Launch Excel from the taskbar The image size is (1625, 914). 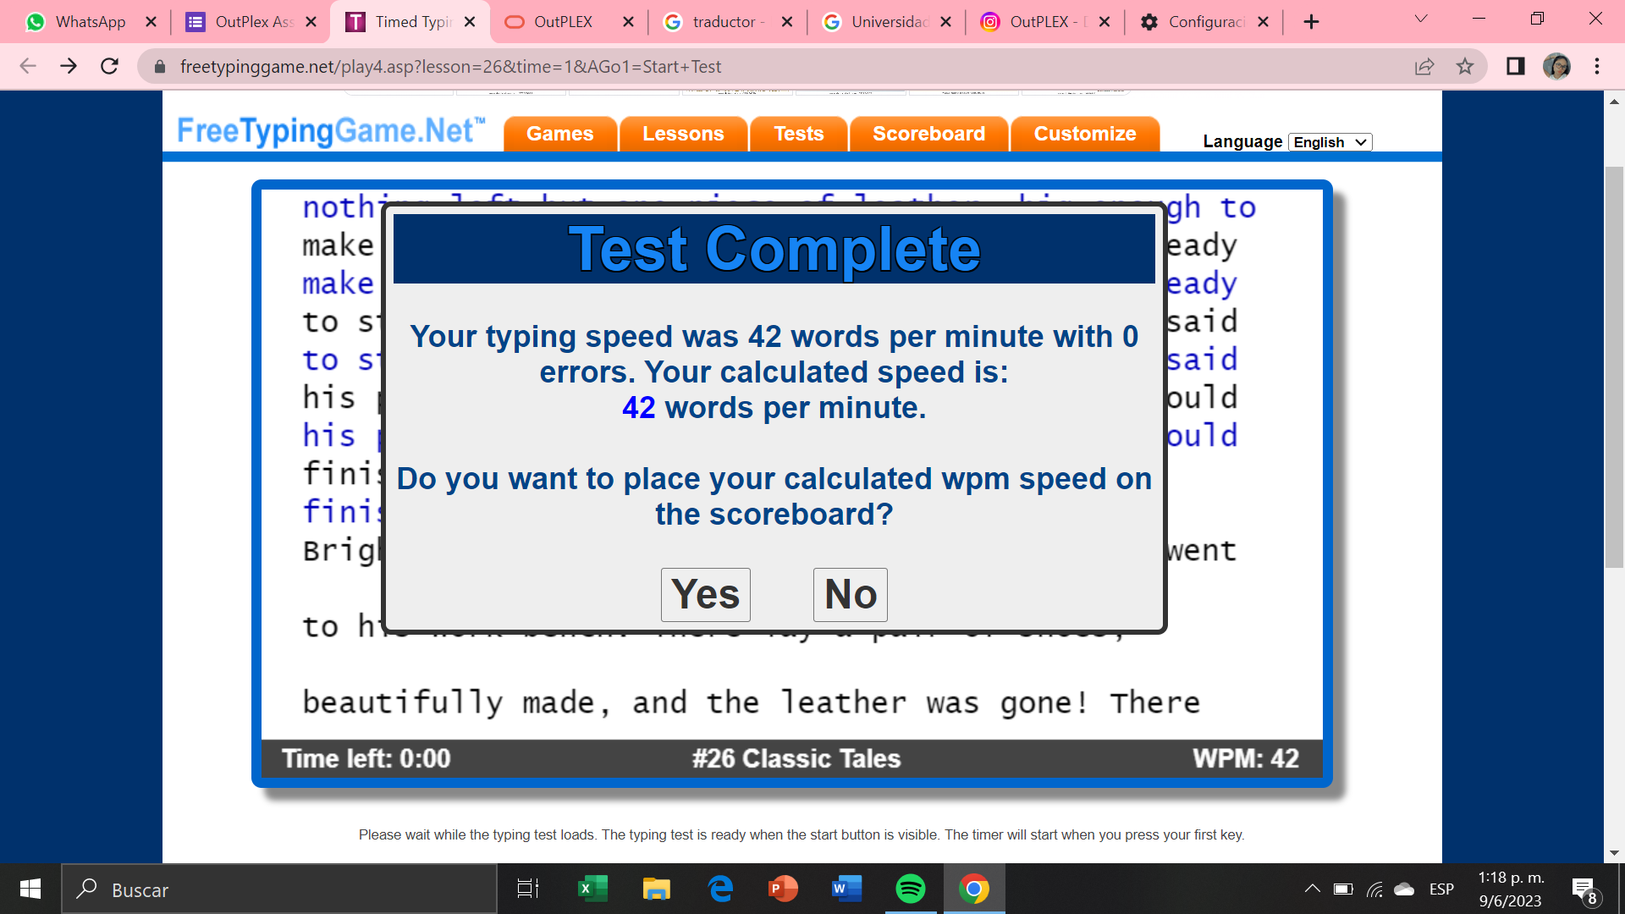tap(592, 889)
